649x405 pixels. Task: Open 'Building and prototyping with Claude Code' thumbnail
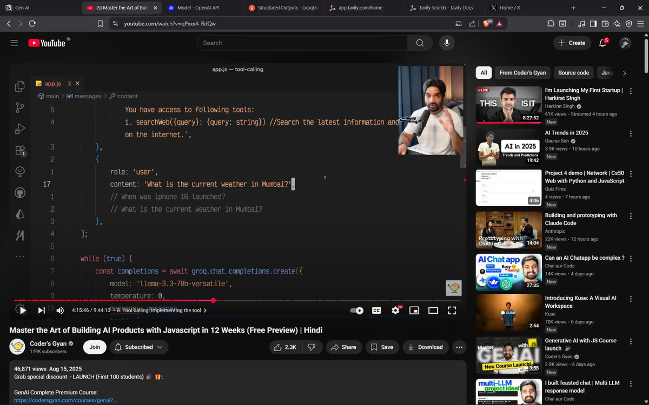[508, 230]
